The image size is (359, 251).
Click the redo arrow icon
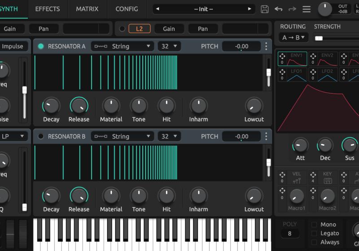[x=292, y=9]
